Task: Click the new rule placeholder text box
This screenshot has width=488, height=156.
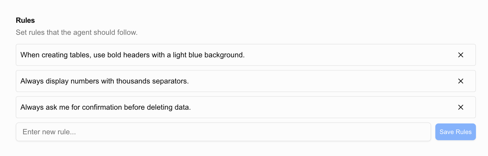Action: pyautogui.click(x=223, y=132)
